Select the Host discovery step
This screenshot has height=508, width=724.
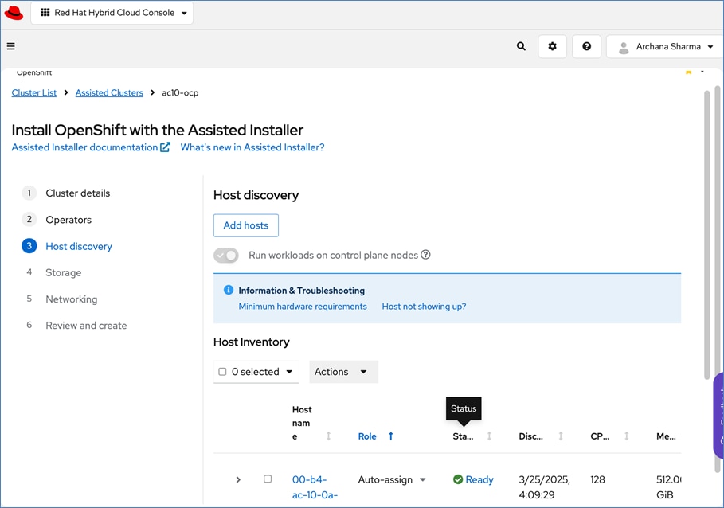[79, 246]
